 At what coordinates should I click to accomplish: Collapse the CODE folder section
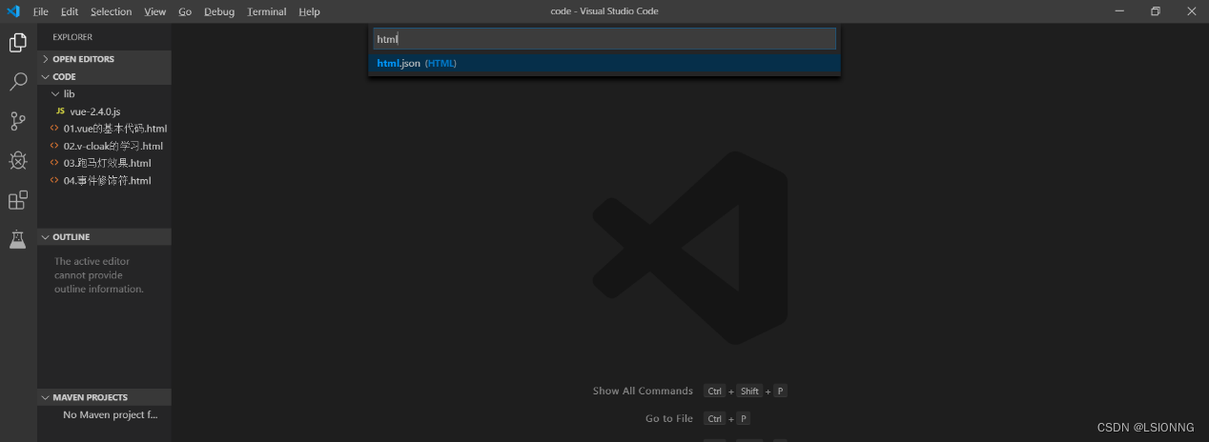tap(105, 76)
